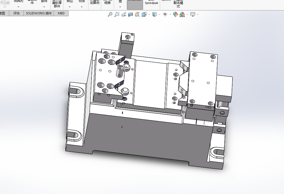The height and width of the screenshot is (194, 284).
Task: Select the MBD tab
Action: pyautogui.click(x=61, y=13)
